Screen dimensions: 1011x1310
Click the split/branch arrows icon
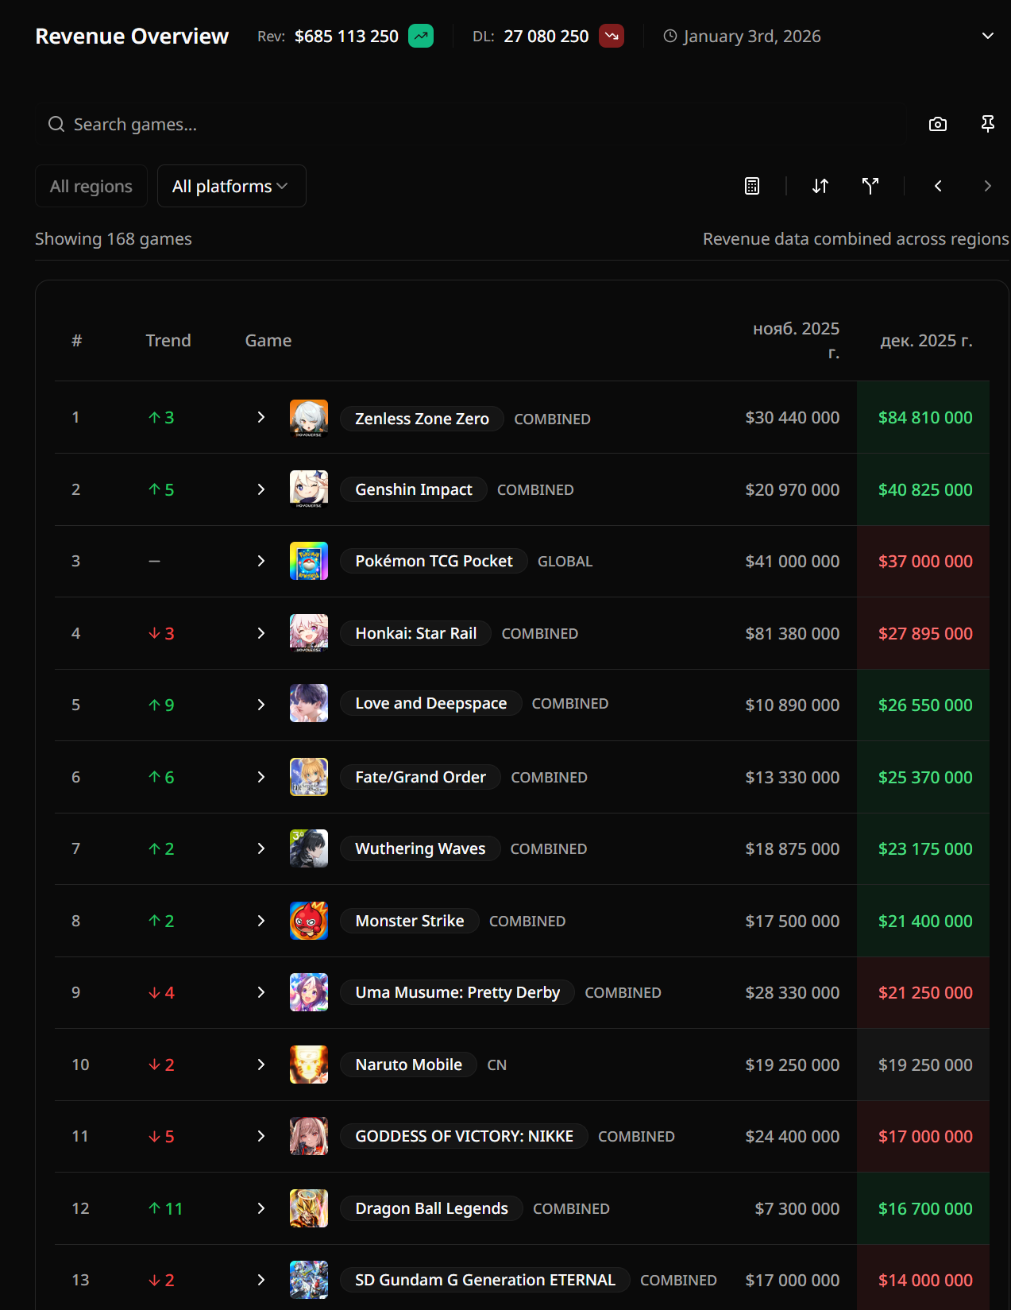pyautogui.click(x=870, y=186)
